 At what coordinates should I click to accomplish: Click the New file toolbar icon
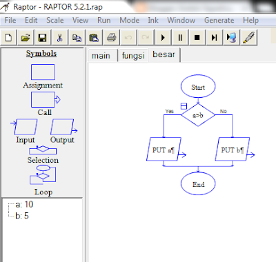[x=8, y=37]
